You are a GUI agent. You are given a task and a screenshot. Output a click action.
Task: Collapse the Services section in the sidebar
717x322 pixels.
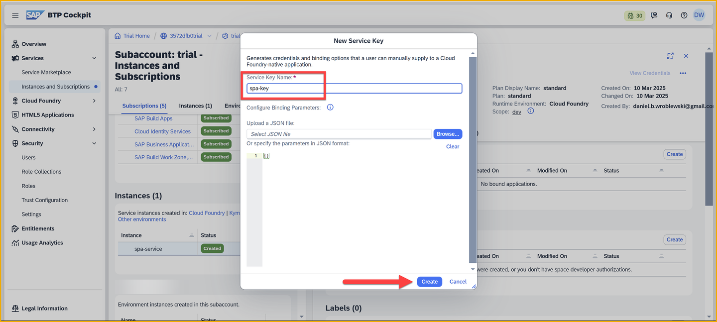tap(94, 58)
